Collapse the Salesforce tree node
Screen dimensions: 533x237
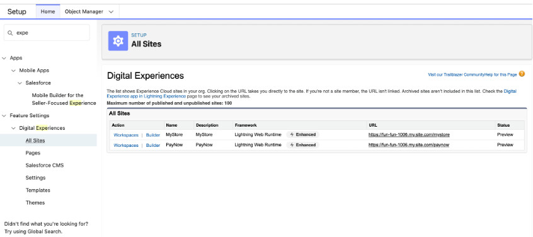(20, 83)
